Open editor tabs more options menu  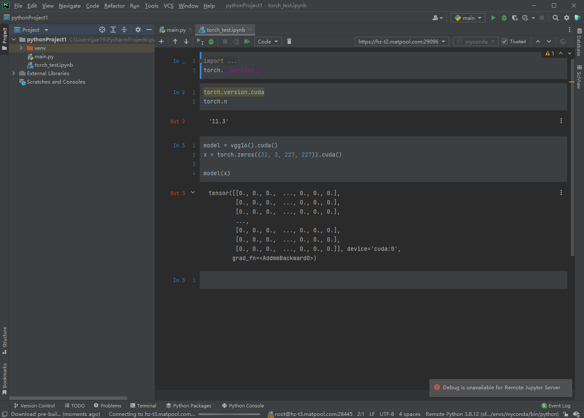click(x=570, y=30)
